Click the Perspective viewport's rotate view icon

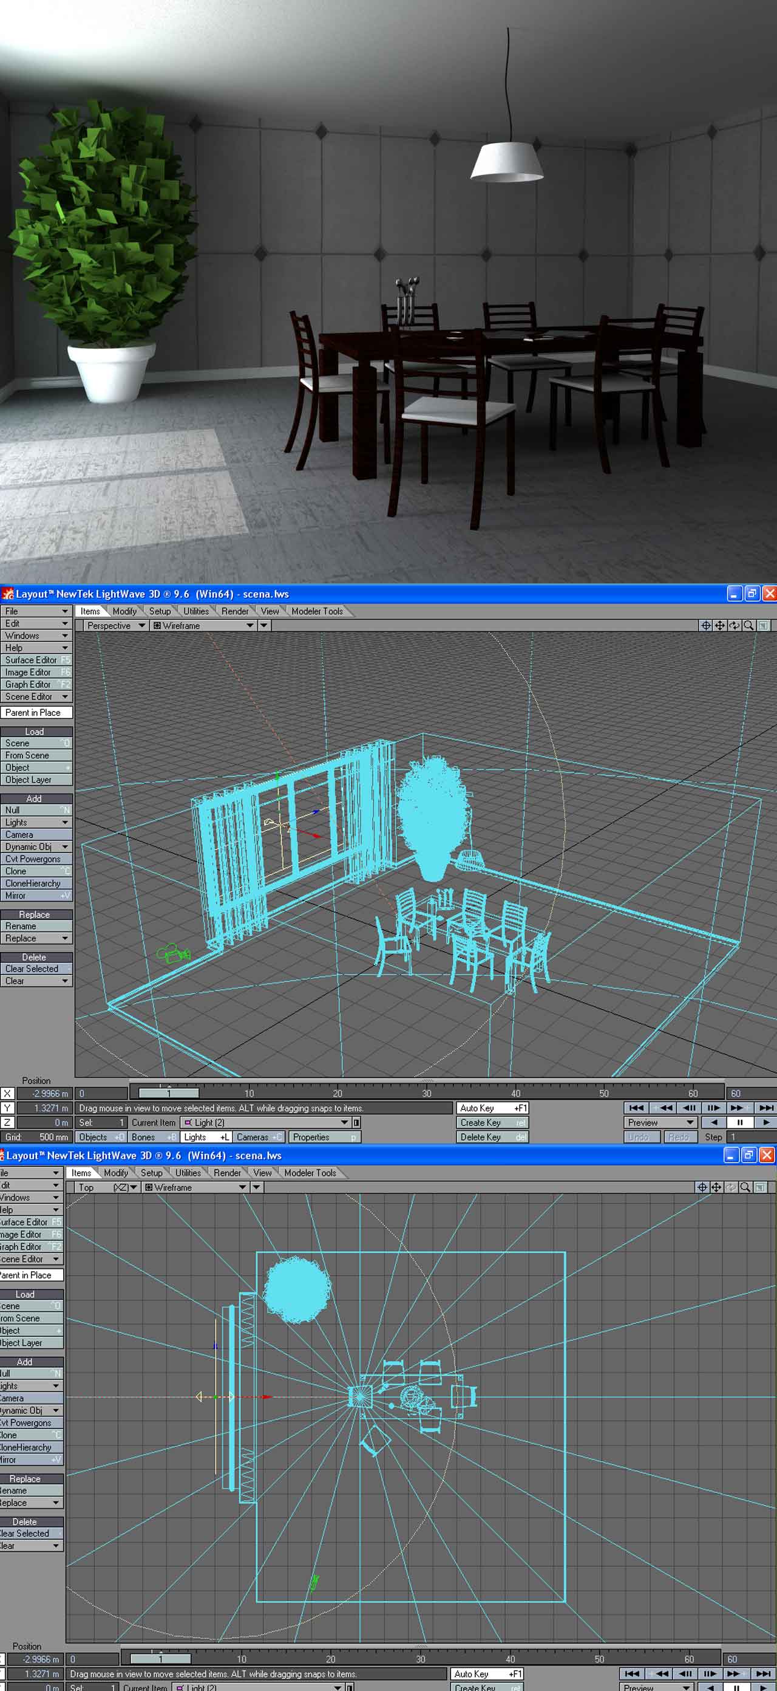click(x=735, y=626)
